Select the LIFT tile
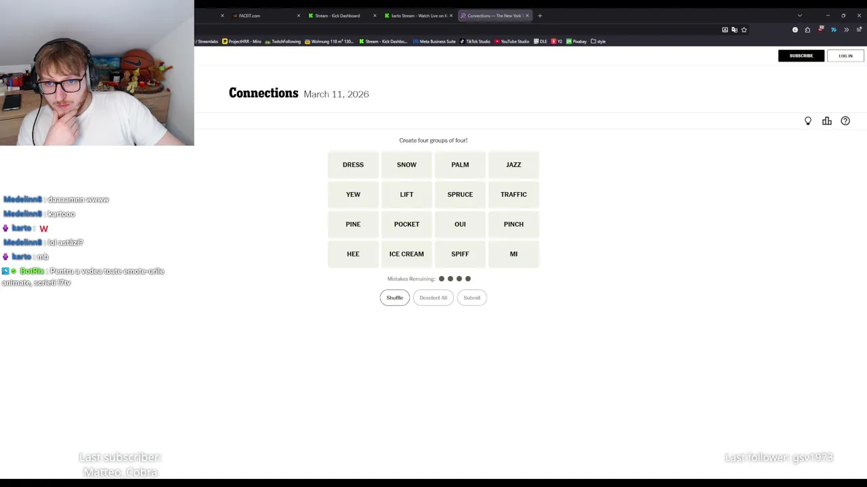This screenshot has height=487, width=867. (x=406, y=194)
